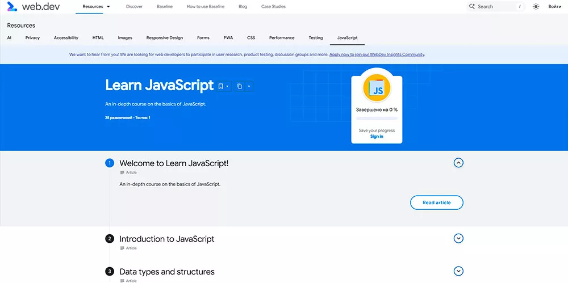
Task: Select the PWA tab
Action: point(228,37)
